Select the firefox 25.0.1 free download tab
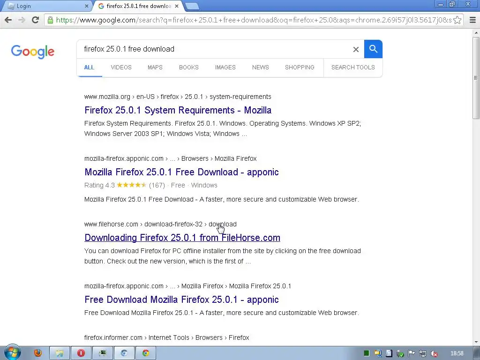Viewport: 480px width, 360px height. pyautogui.click(x=138, y=6)
